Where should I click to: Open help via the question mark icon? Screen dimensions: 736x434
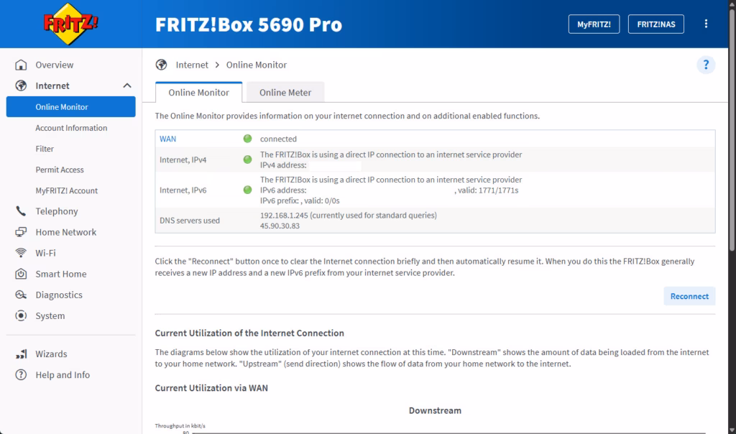tap(706, 65)
